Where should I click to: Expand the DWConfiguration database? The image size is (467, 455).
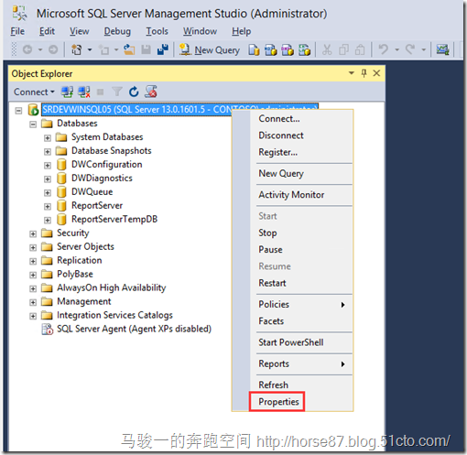(48, 166)
